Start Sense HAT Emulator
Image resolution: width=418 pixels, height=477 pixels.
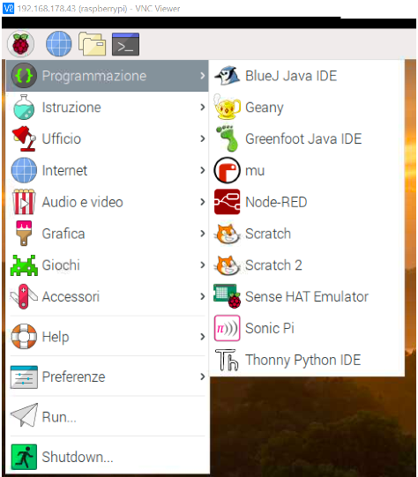[307, 296]
